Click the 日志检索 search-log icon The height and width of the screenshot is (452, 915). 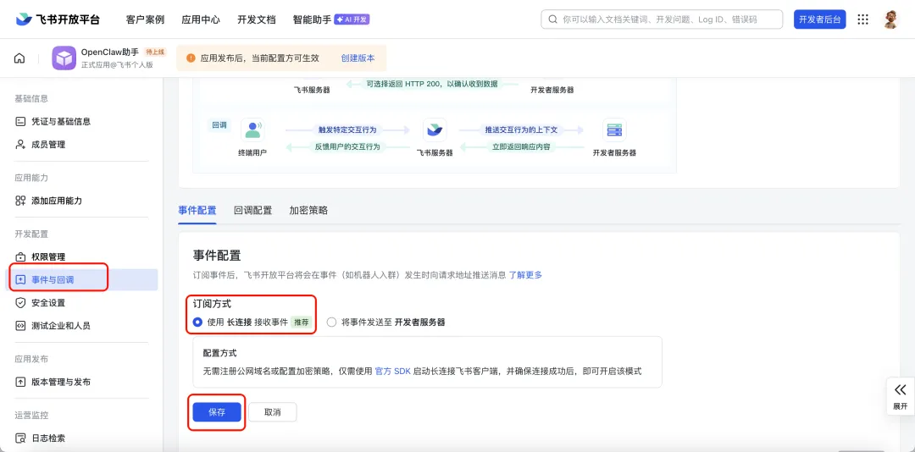tap(20, 438)
